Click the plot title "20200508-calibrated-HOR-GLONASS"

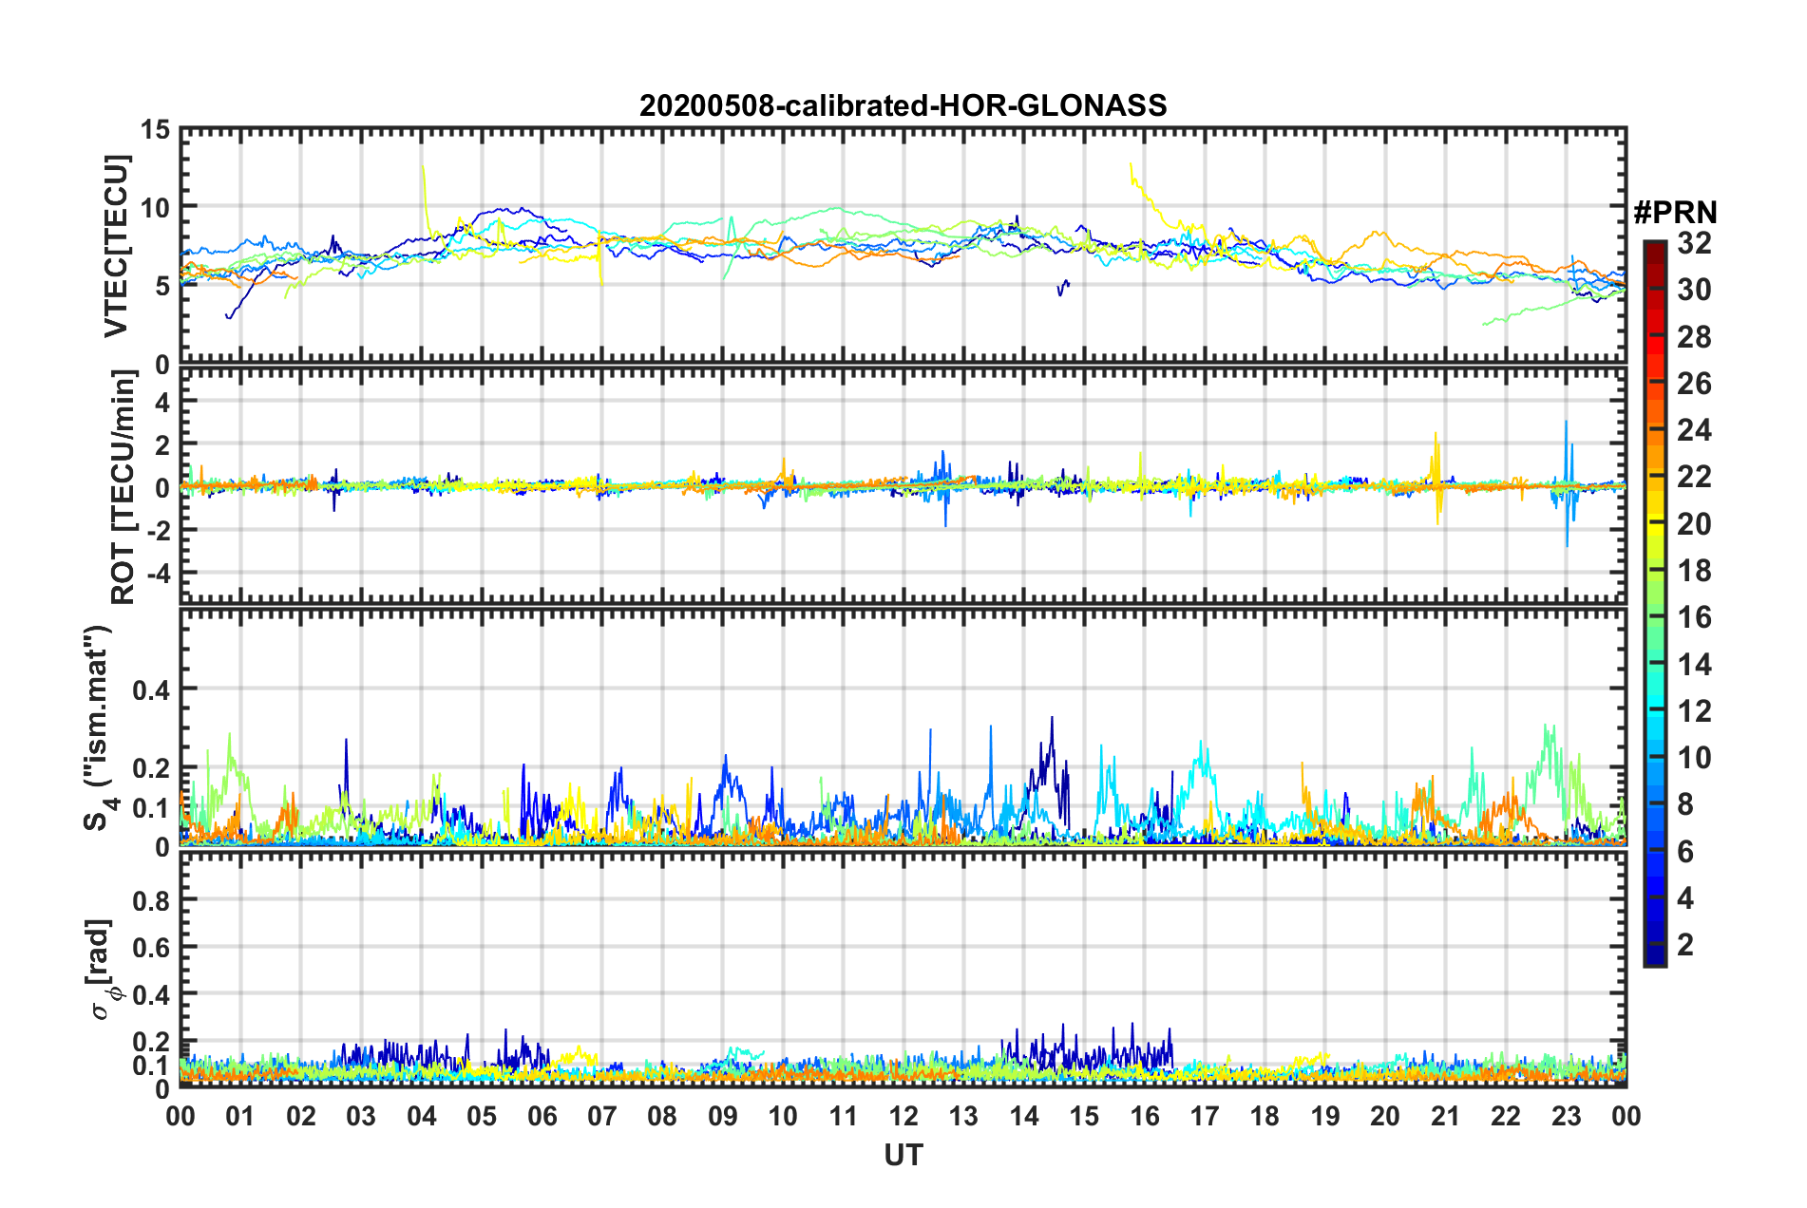[903, 105]
